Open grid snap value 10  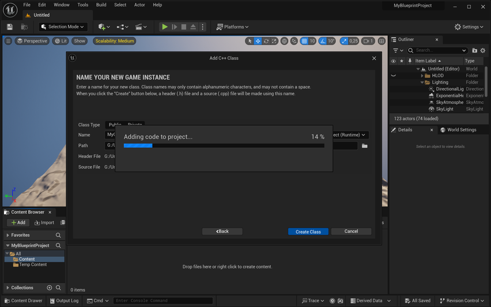[312, 41]
